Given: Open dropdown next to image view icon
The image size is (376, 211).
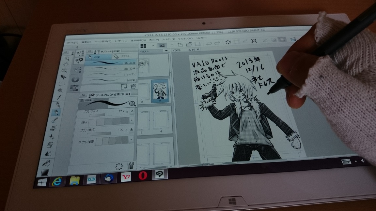Looking at the screenshot, I should (x=172, y=45).
